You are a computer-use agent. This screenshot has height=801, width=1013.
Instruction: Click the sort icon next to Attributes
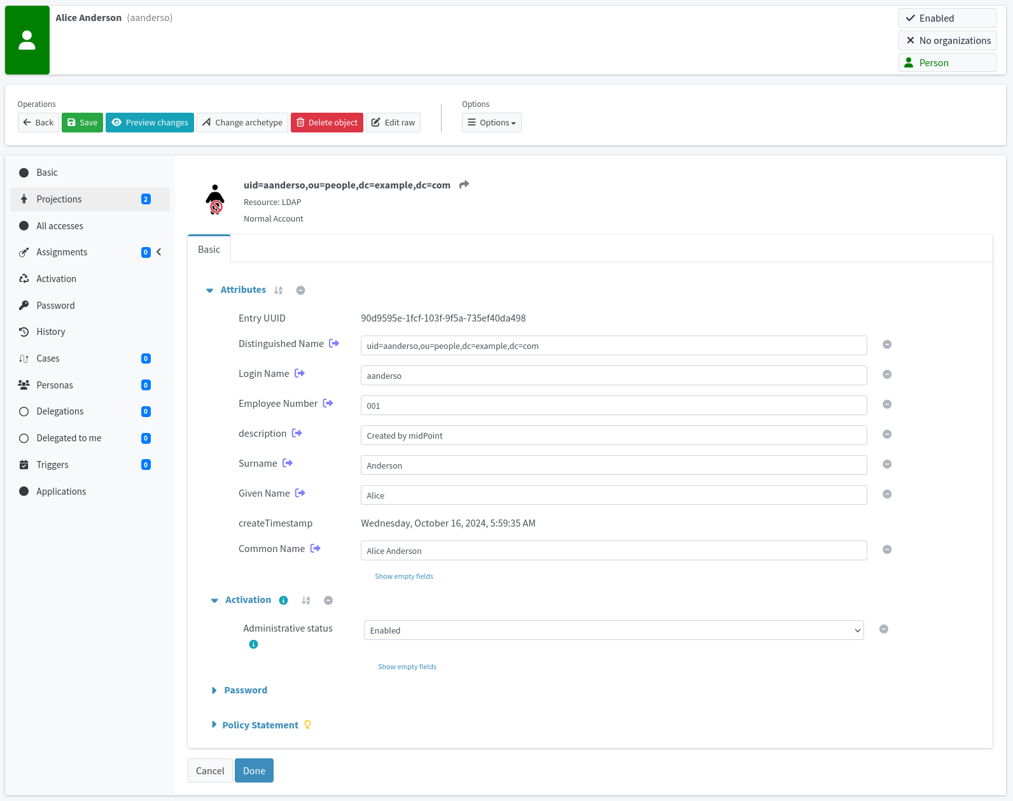278,290
